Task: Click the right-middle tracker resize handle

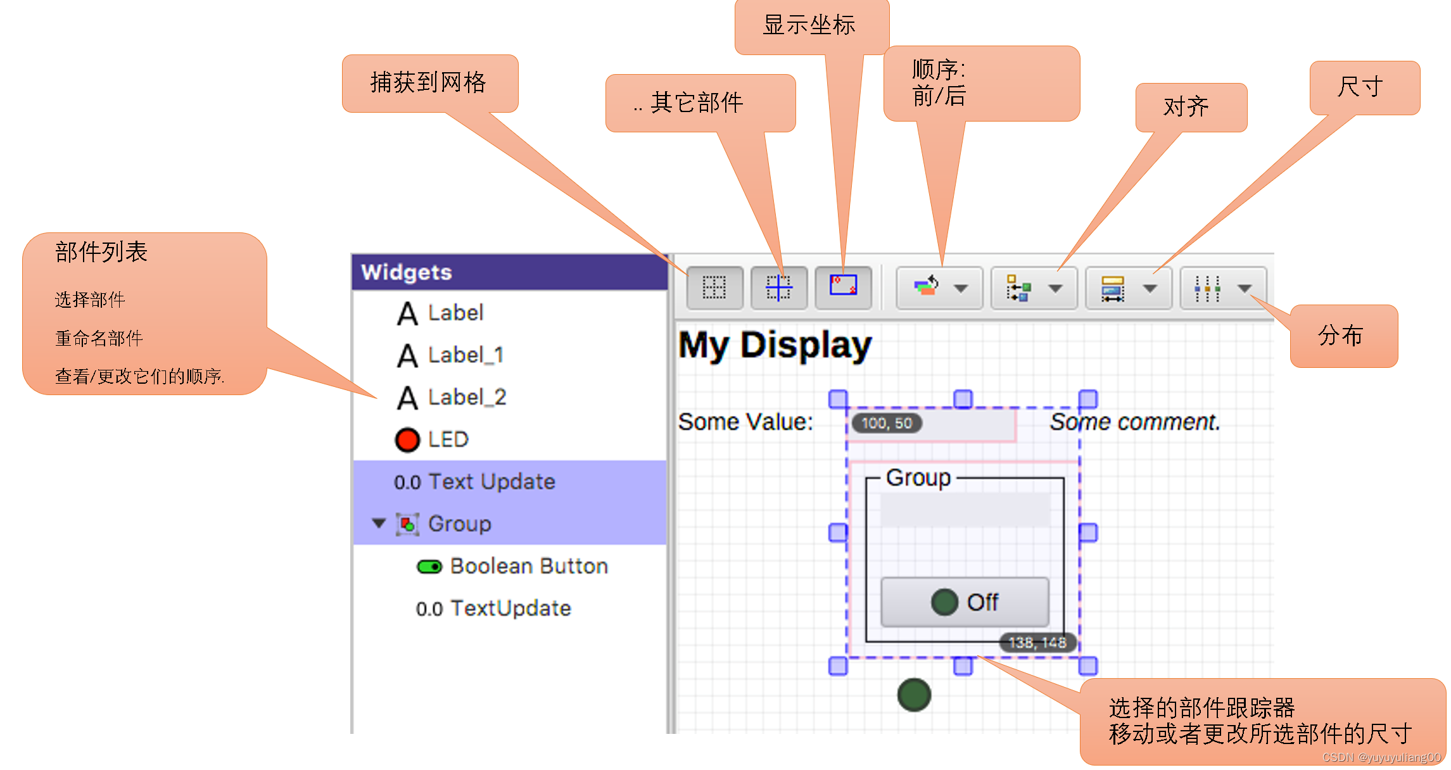Action: pos(1087,533)
